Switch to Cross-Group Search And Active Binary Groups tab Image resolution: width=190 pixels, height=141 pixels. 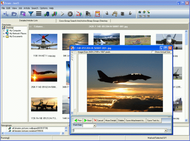pyautogui.click(x=83, y=21)
